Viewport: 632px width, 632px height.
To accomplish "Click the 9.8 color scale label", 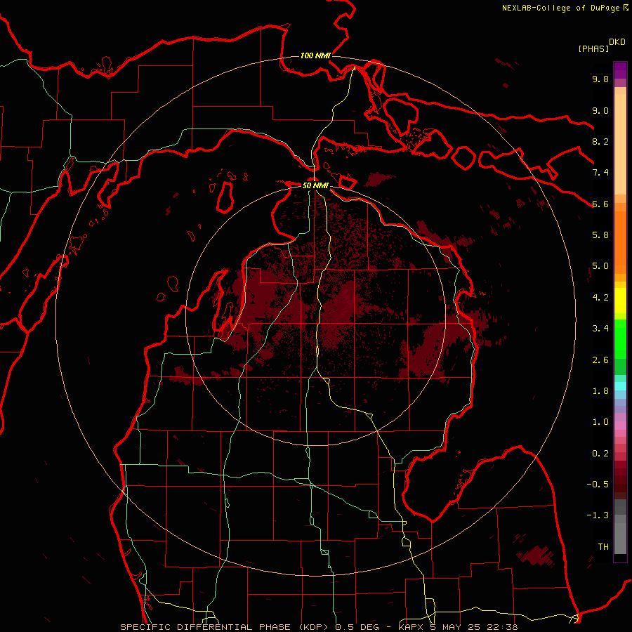I will [600, 79].
